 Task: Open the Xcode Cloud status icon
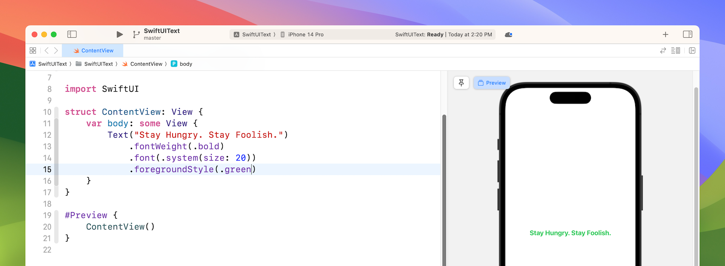(x=509, y=34)
